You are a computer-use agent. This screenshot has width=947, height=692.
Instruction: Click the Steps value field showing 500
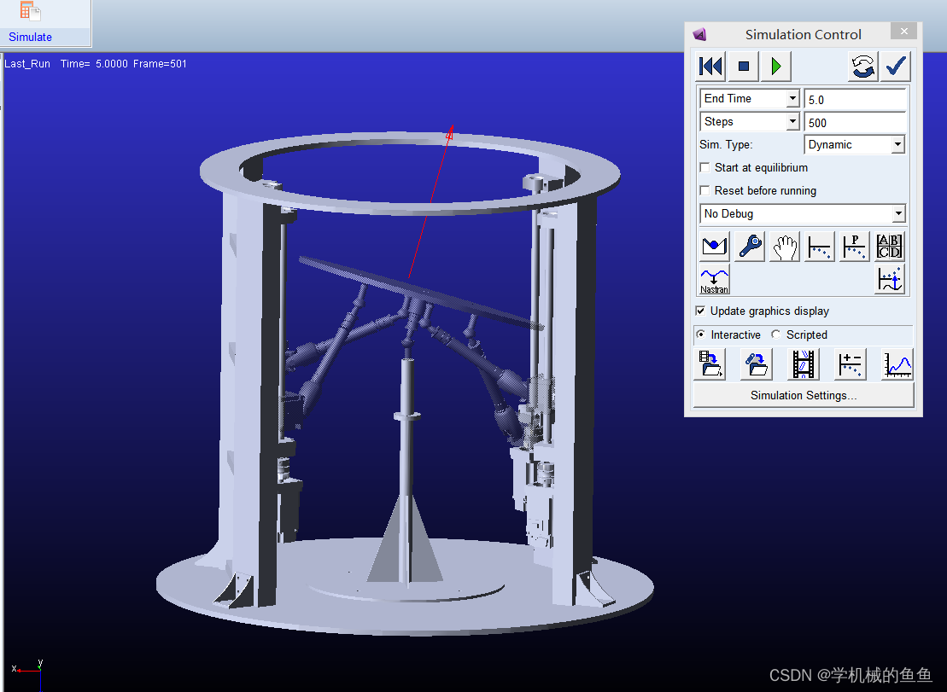coord(854,123)
